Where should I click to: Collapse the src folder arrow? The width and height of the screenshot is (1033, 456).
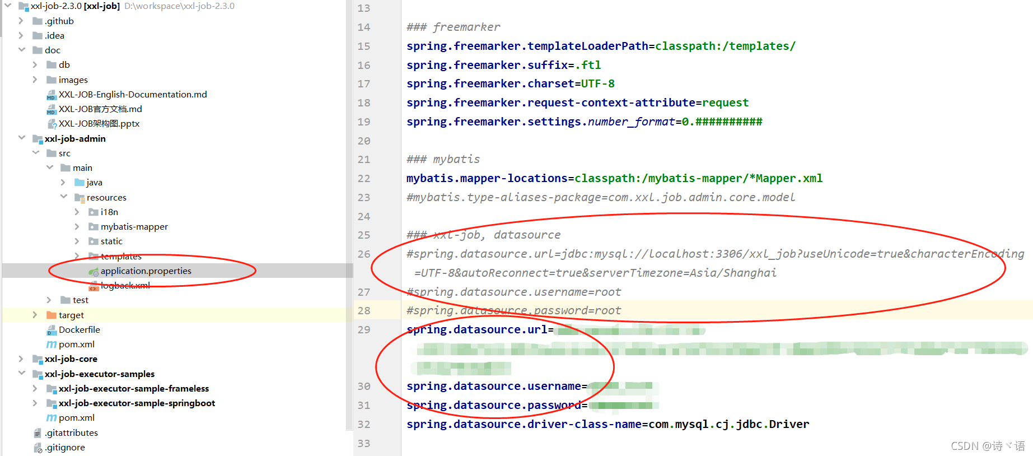click(x=35, y=153)
